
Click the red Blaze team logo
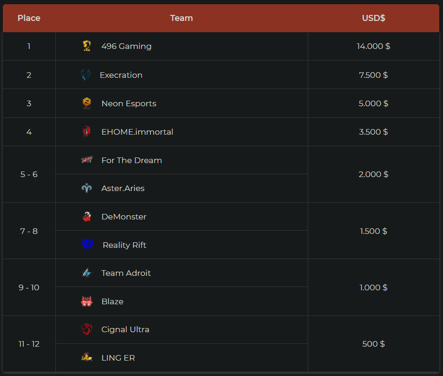(x=87, y=301)
